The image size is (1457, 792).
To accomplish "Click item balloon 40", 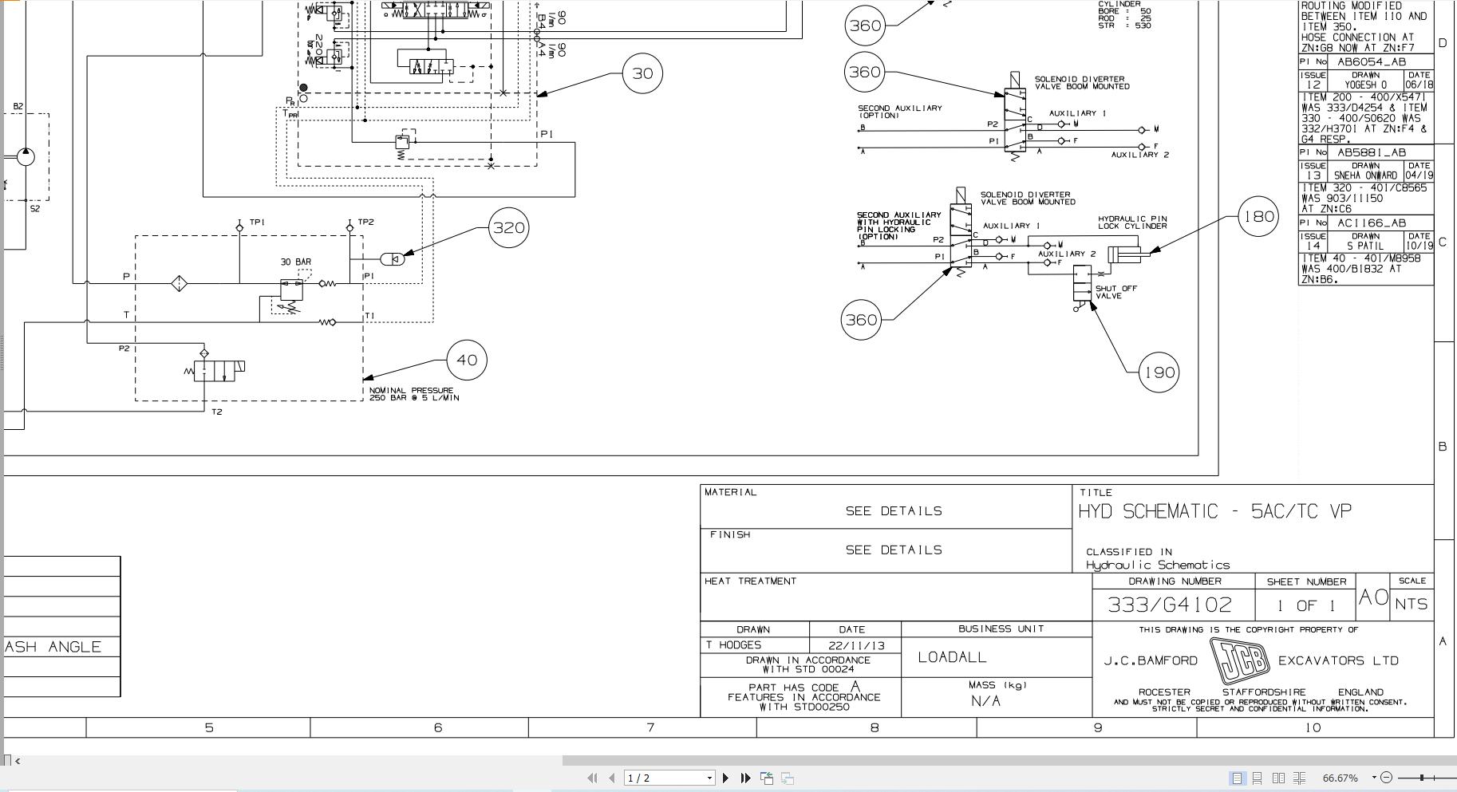I will click(467, 360).
